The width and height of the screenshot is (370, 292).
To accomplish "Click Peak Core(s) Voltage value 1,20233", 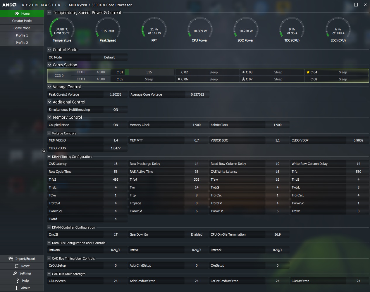I will (116, 94).
